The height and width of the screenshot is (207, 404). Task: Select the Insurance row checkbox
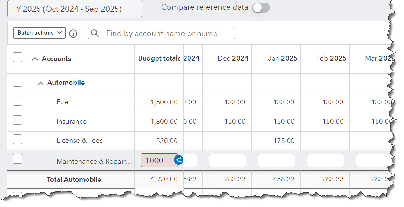(17, 120)
